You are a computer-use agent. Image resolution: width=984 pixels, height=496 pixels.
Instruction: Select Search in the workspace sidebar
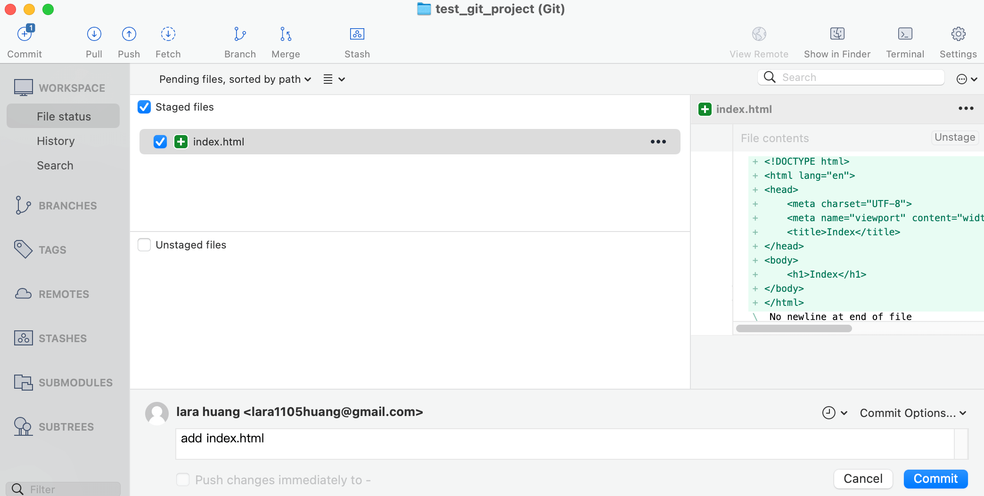pyautogui.click(x=55, y=166)
